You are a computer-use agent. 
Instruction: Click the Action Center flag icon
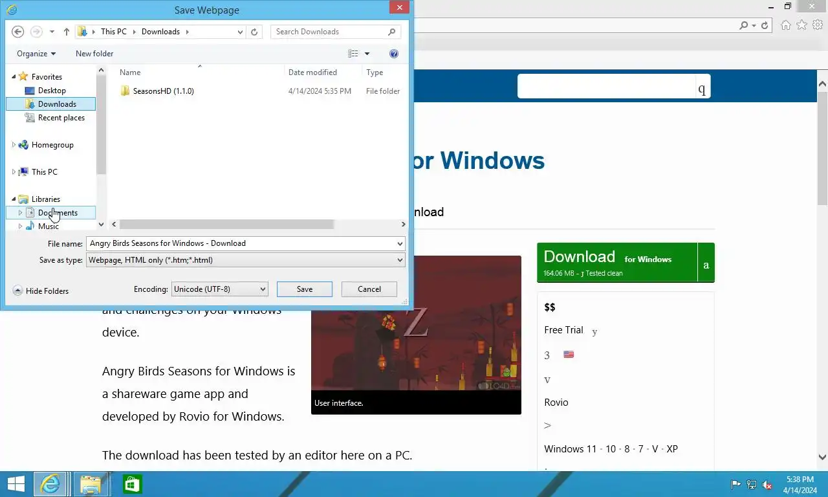tap(736, 484)
